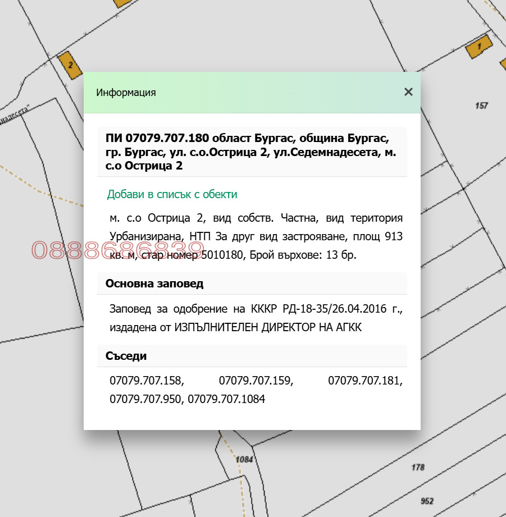
Task: Select neighbor parcel 07079.707.181
Action: point(364,381)
